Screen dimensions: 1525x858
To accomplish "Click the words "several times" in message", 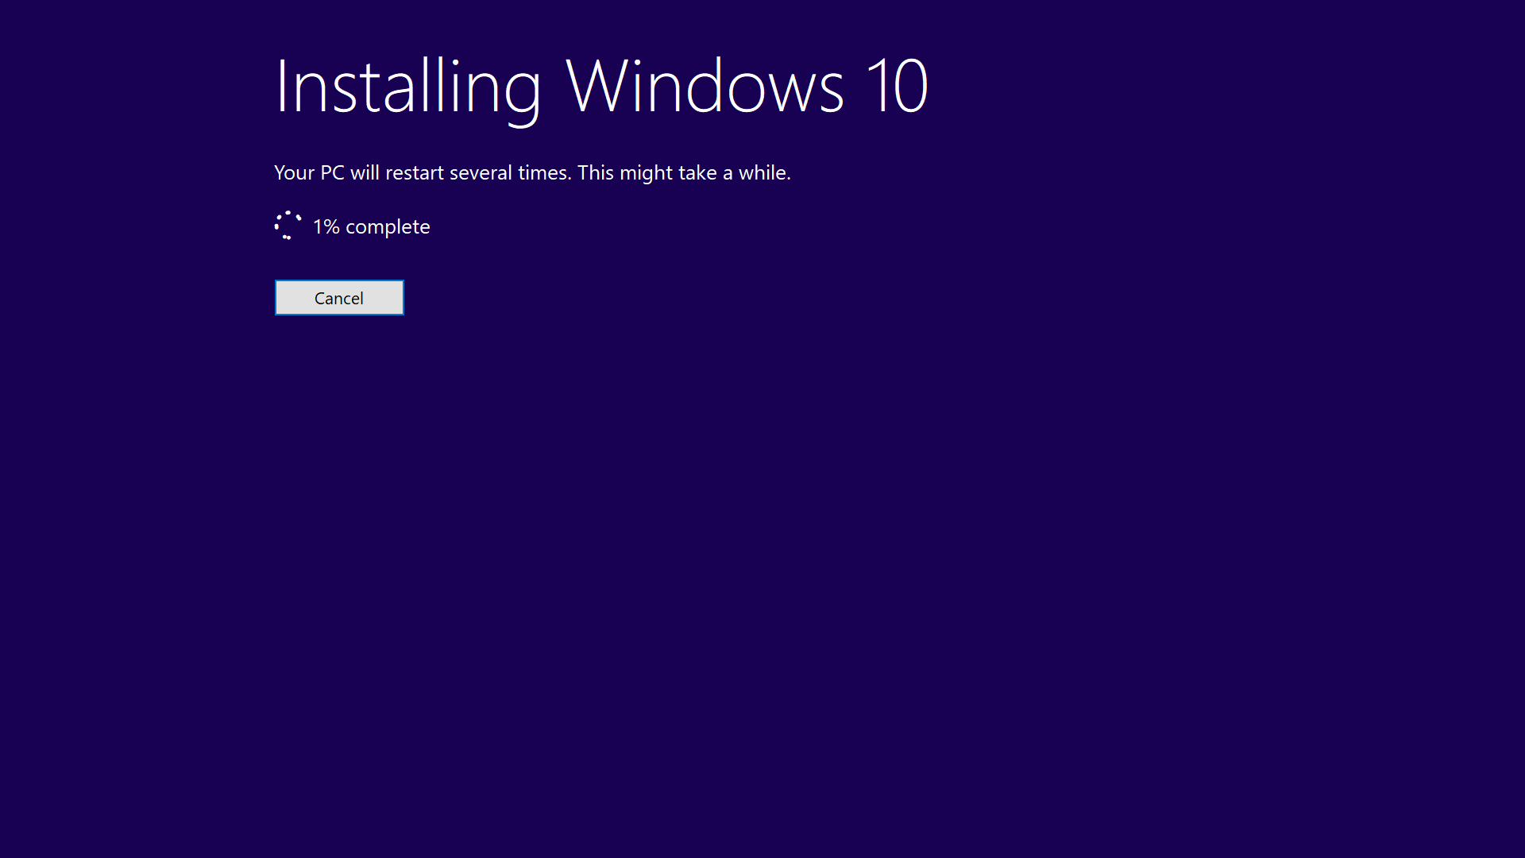I will tap(510, 173).
